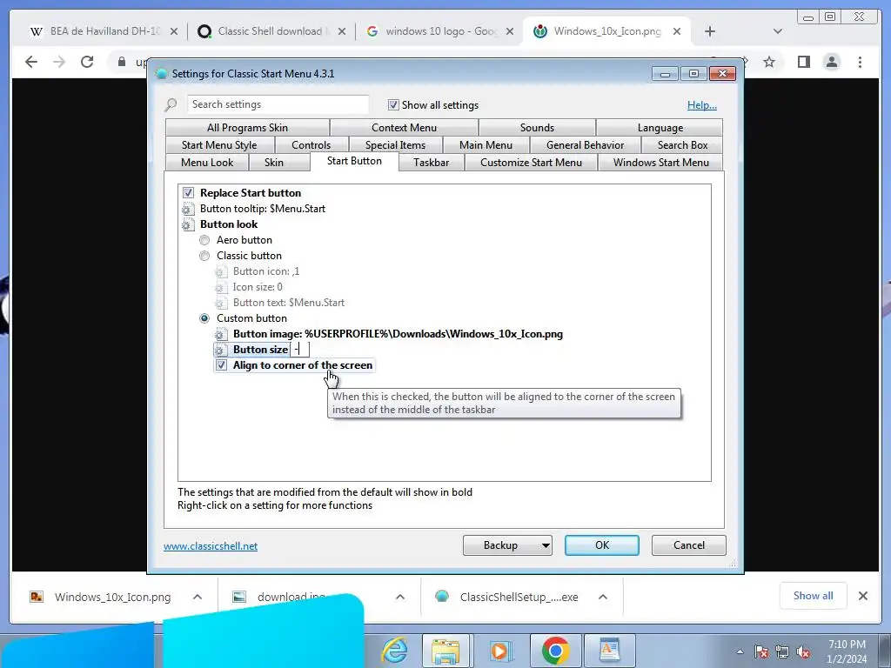Click the Button size edit box
The height and width of the screenshot is (668, 891).
[x=299, y=350]
